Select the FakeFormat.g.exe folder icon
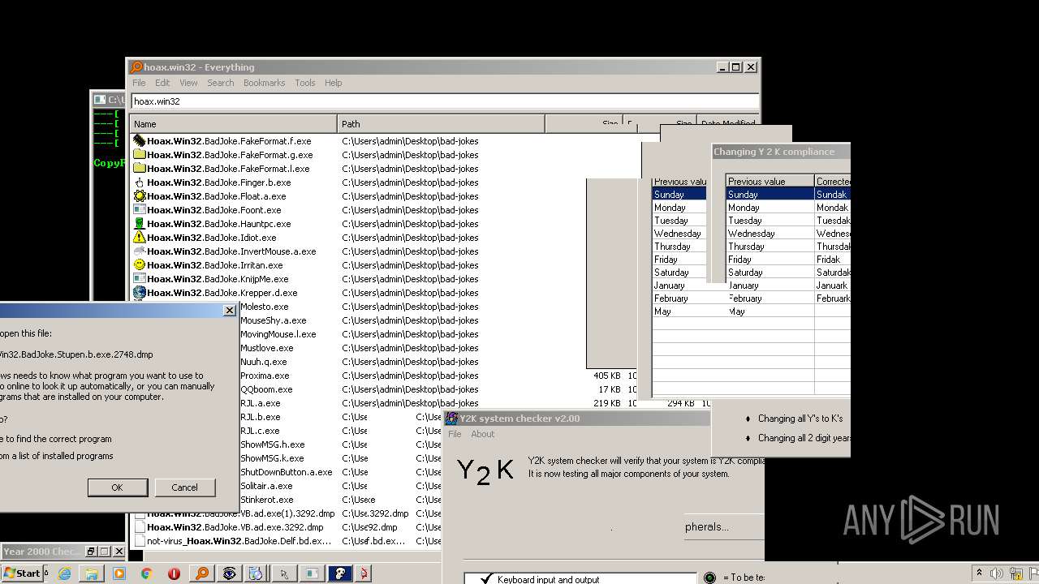This screenshot has height=584, width=1039. pos(140,155)
